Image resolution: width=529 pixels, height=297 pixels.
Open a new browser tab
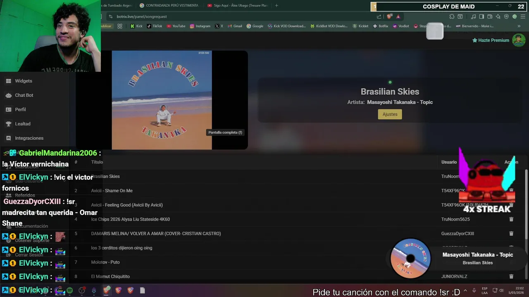[276, 5]
